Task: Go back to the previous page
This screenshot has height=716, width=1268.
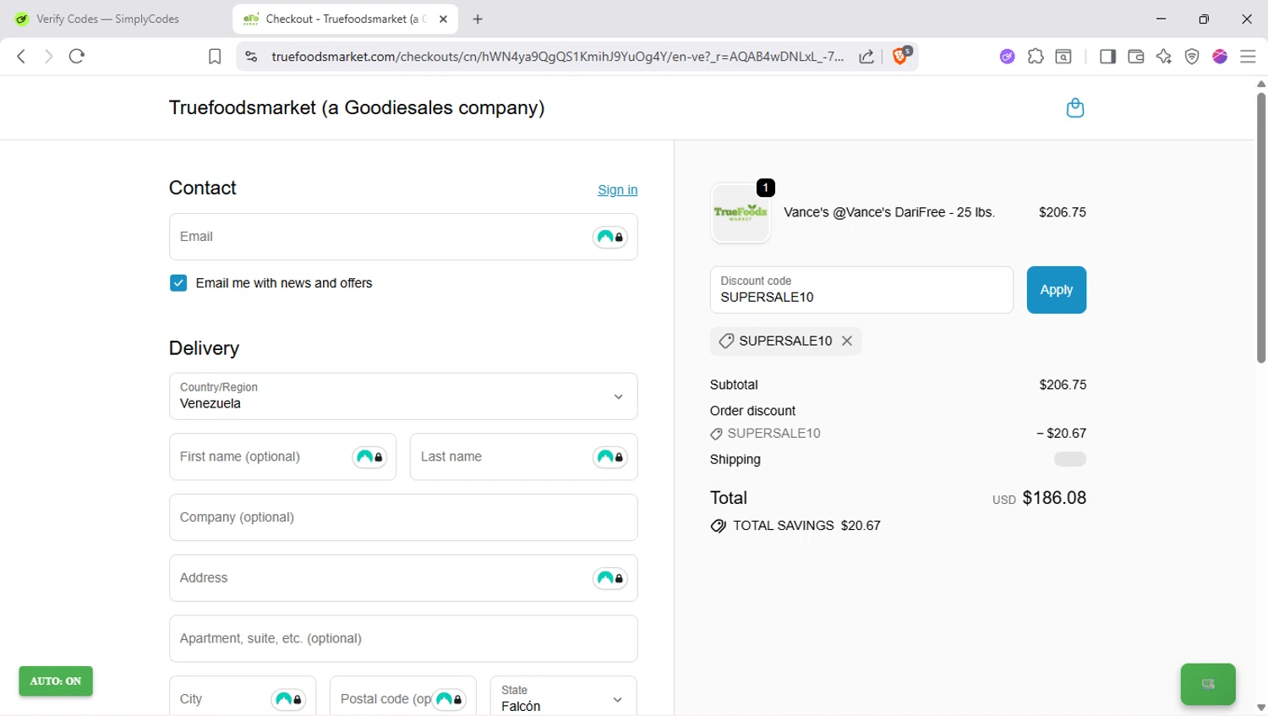Action: coord(21,57)
